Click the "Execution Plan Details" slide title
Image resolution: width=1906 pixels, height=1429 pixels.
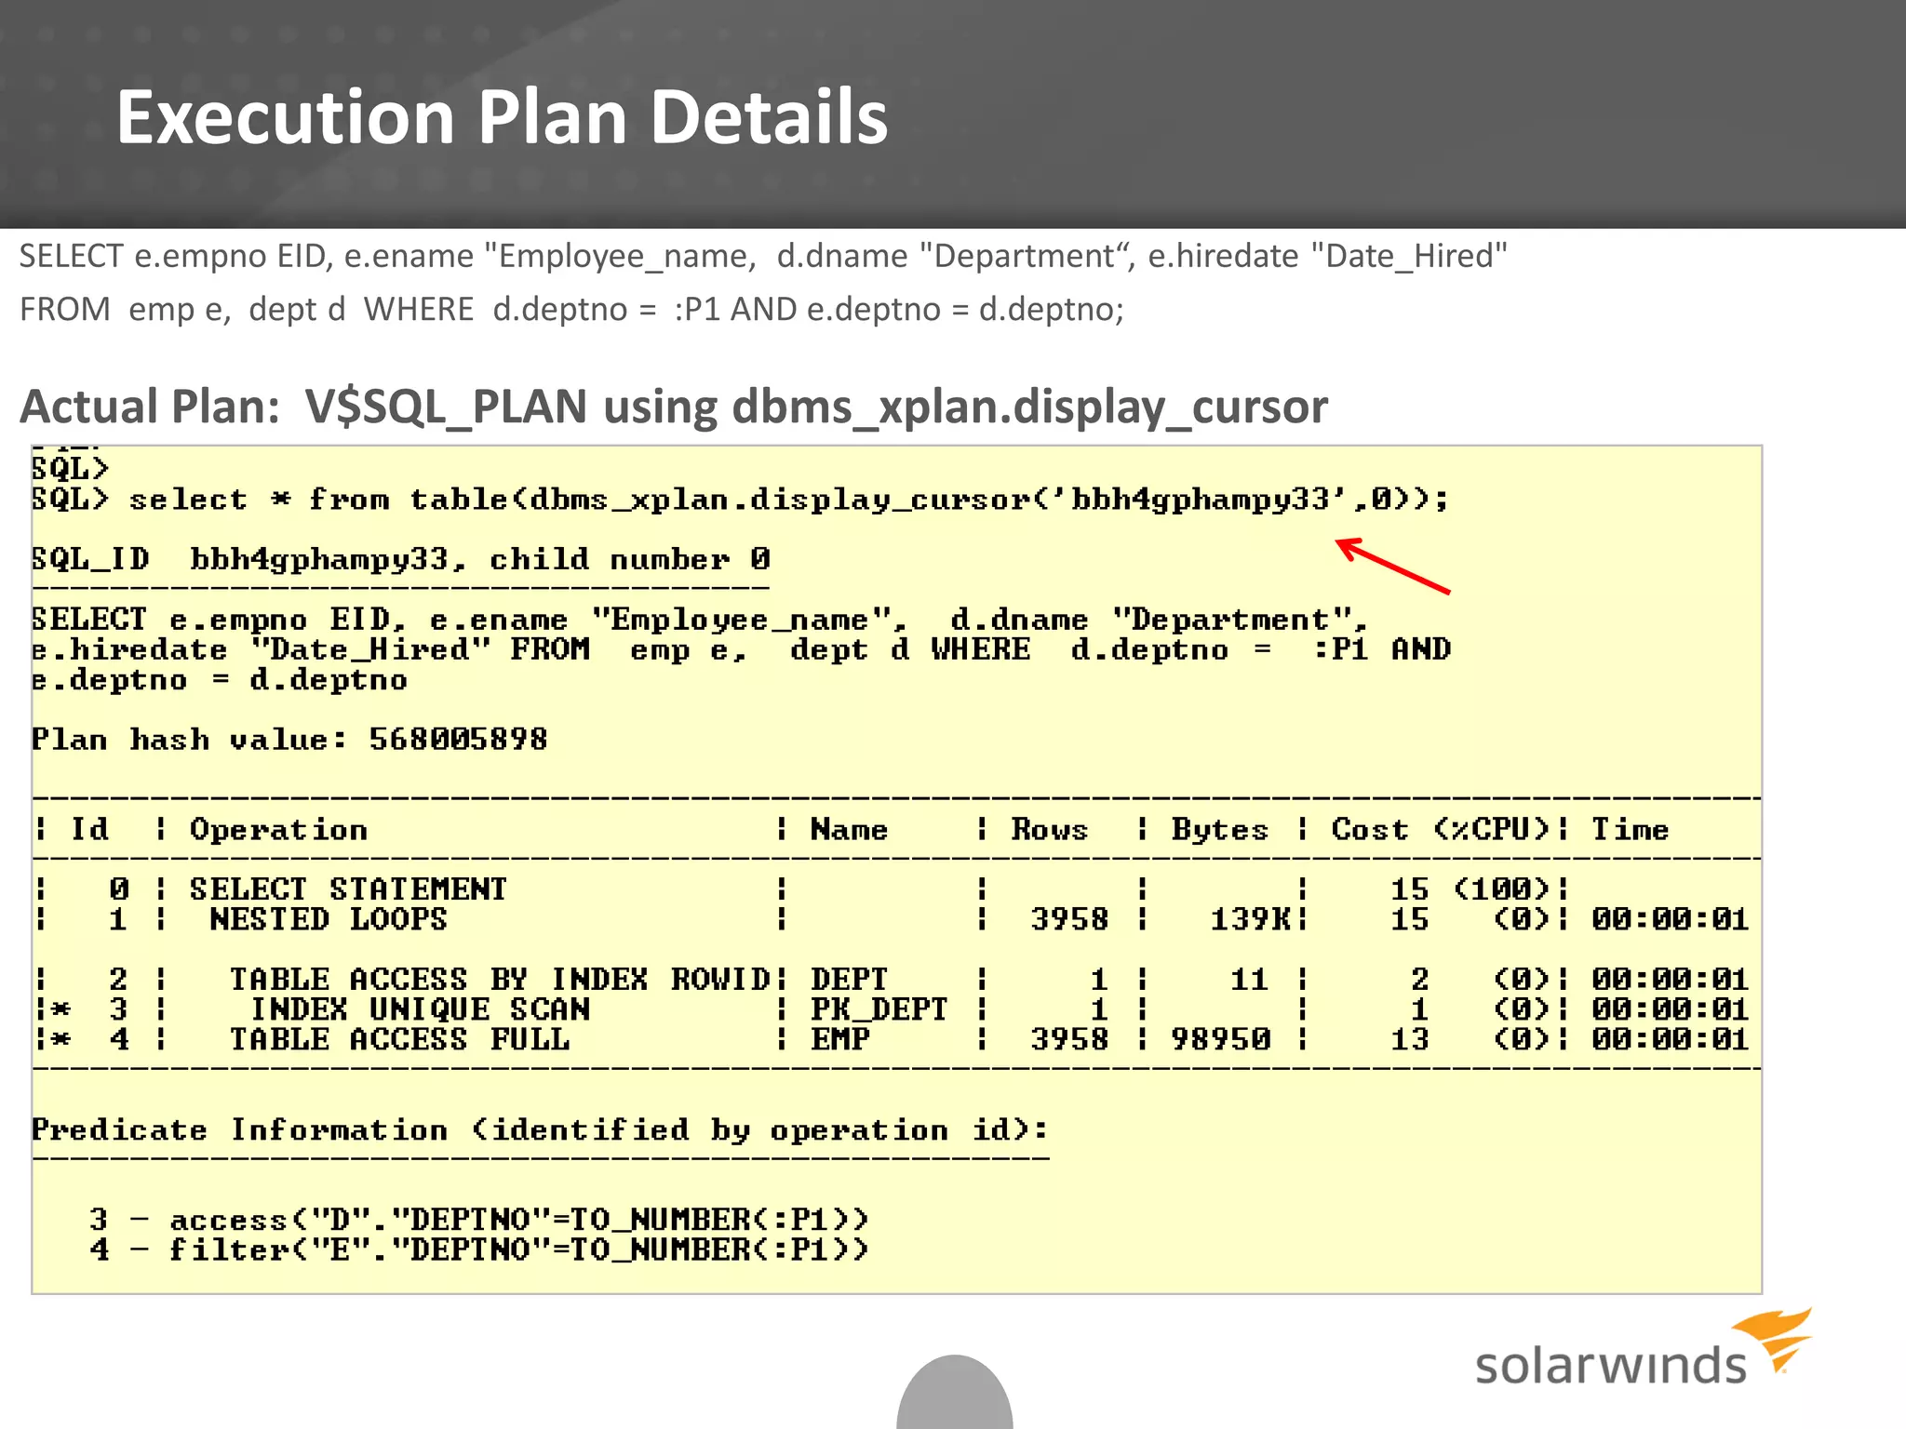point(502,117)
